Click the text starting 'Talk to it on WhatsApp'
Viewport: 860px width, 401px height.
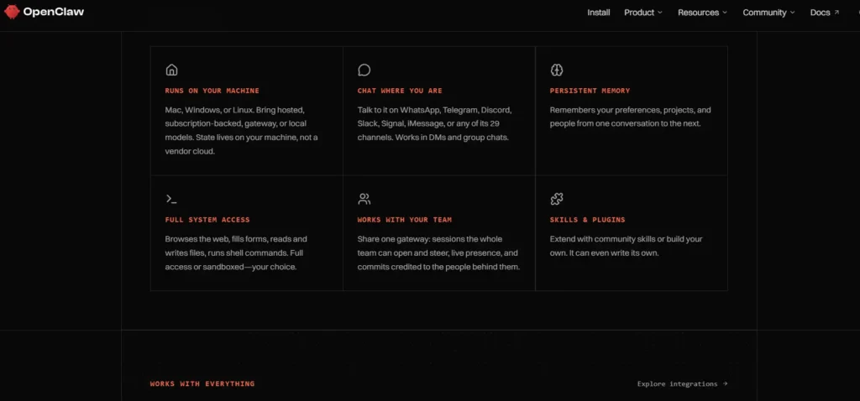(x=434, y=124)
